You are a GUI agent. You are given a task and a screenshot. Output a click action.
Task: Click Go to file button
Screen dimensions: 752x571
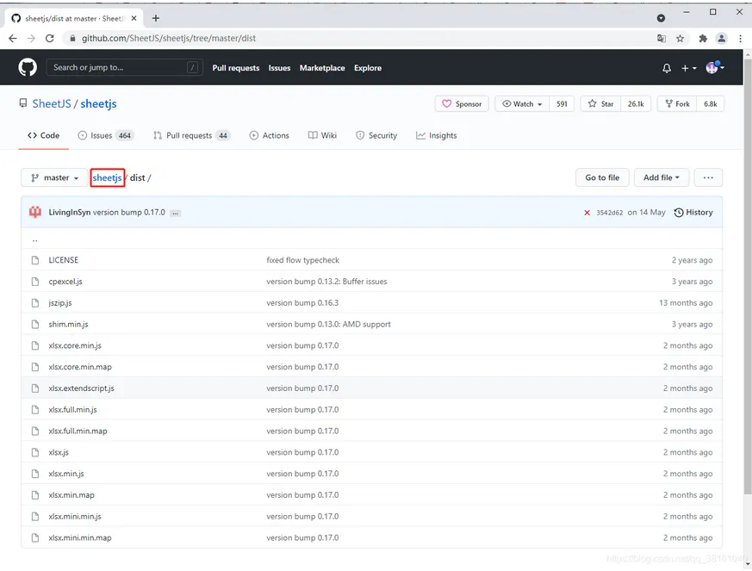pyautogui.click(x=602, y=177)
